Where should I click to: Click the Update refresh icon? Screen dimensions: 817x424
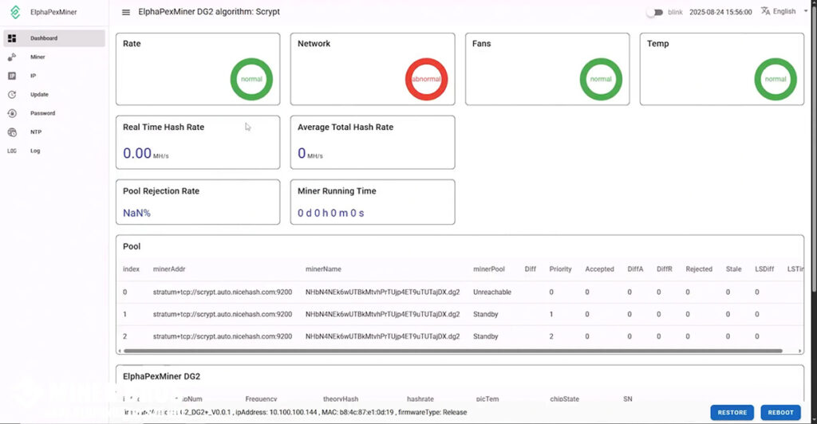pyautogui.click(x=12, y=95)
